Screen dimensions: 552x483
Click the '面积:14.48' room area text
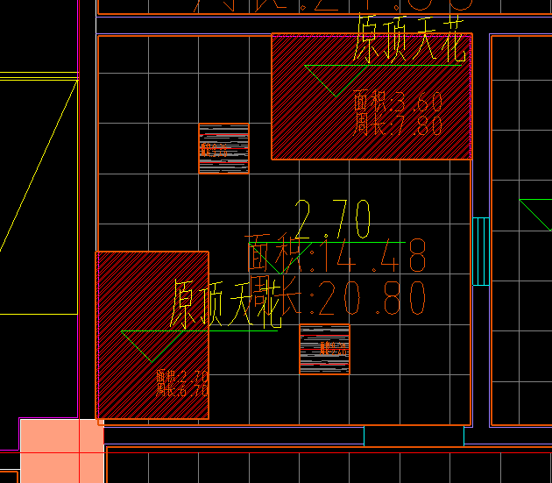point(336,255)
